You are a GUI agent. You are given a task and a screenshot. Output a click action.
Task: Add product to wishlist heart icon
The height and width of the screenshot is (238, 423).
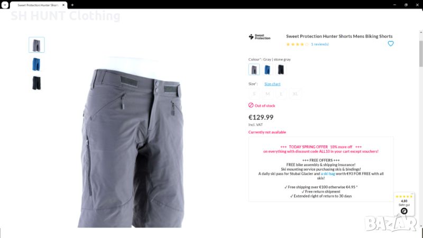coord(390,43)
